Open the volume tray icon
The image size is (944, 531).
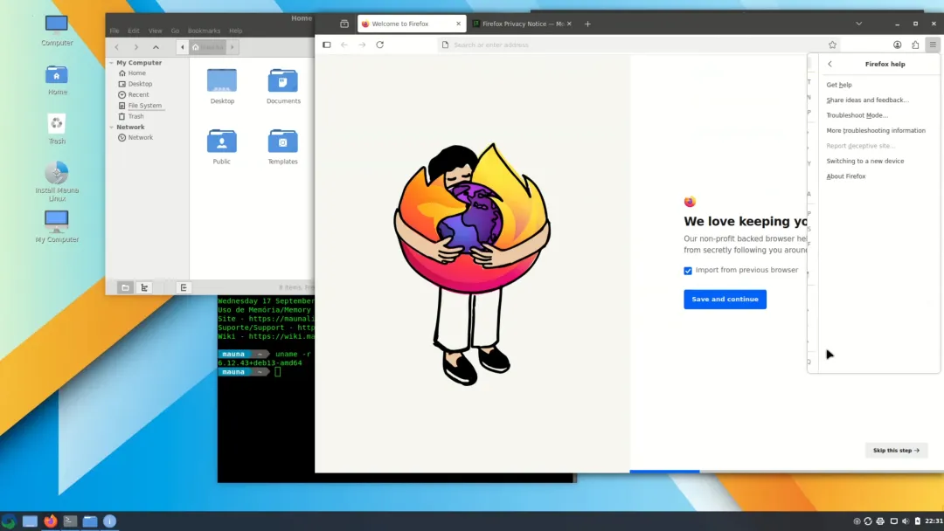click(906, 521)
